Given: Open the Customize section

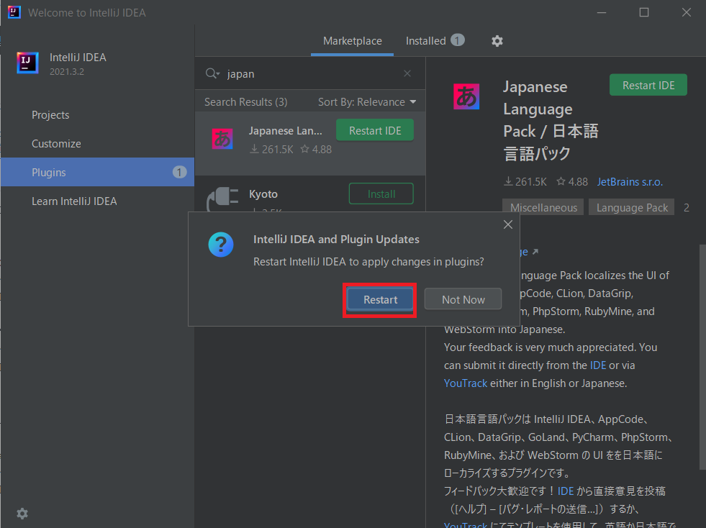Looking at the screenshot, I should (x=56, y=144).
